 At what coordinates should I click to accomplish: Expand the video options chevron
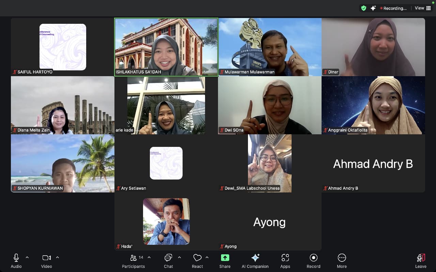[57, 257]
